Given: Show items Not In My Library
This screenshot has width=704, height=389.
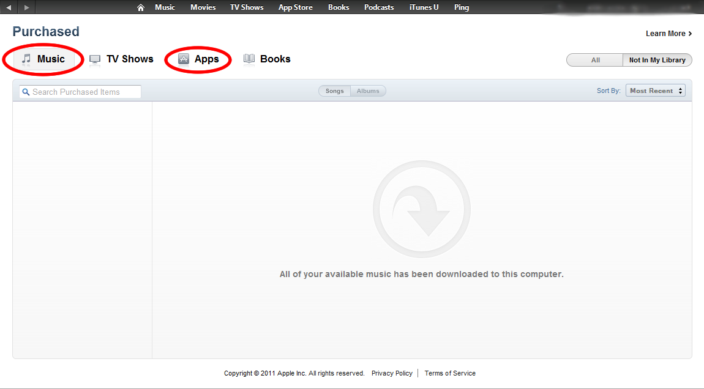Looking at the screenshot, I should point(657,60).
